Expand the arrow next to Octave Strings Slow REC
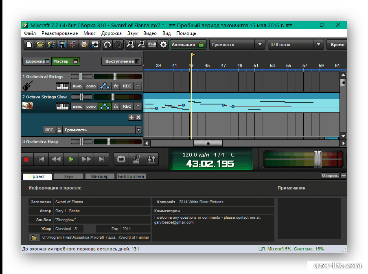The height and width of the screenshot is (274, 368). point(138,107)
